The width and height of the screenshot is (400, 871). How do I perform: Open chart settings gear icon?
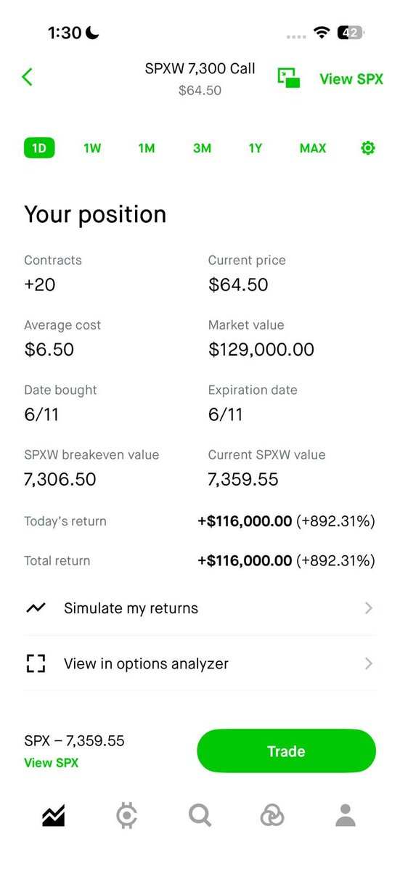pyautogui.click(x=368, y=148)
